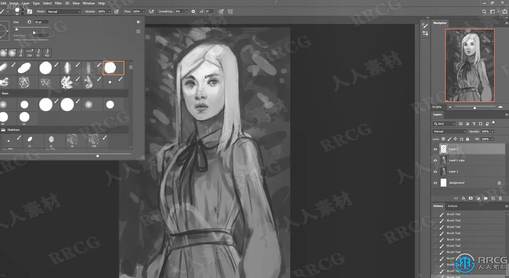Open layer blend mode Normal dropdown
509x278 pixels.
point(449,132)
